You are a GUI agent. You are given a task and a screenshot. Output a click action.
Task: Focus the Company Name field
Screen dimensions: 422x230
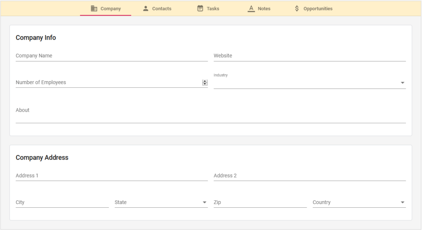click(x=112, y=56)
